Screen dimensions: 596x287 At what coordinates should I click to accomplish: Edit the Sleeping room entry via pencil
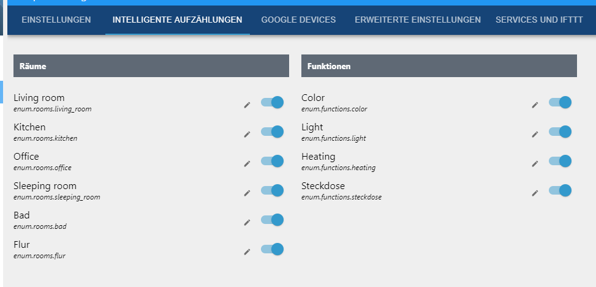(247, 193)
